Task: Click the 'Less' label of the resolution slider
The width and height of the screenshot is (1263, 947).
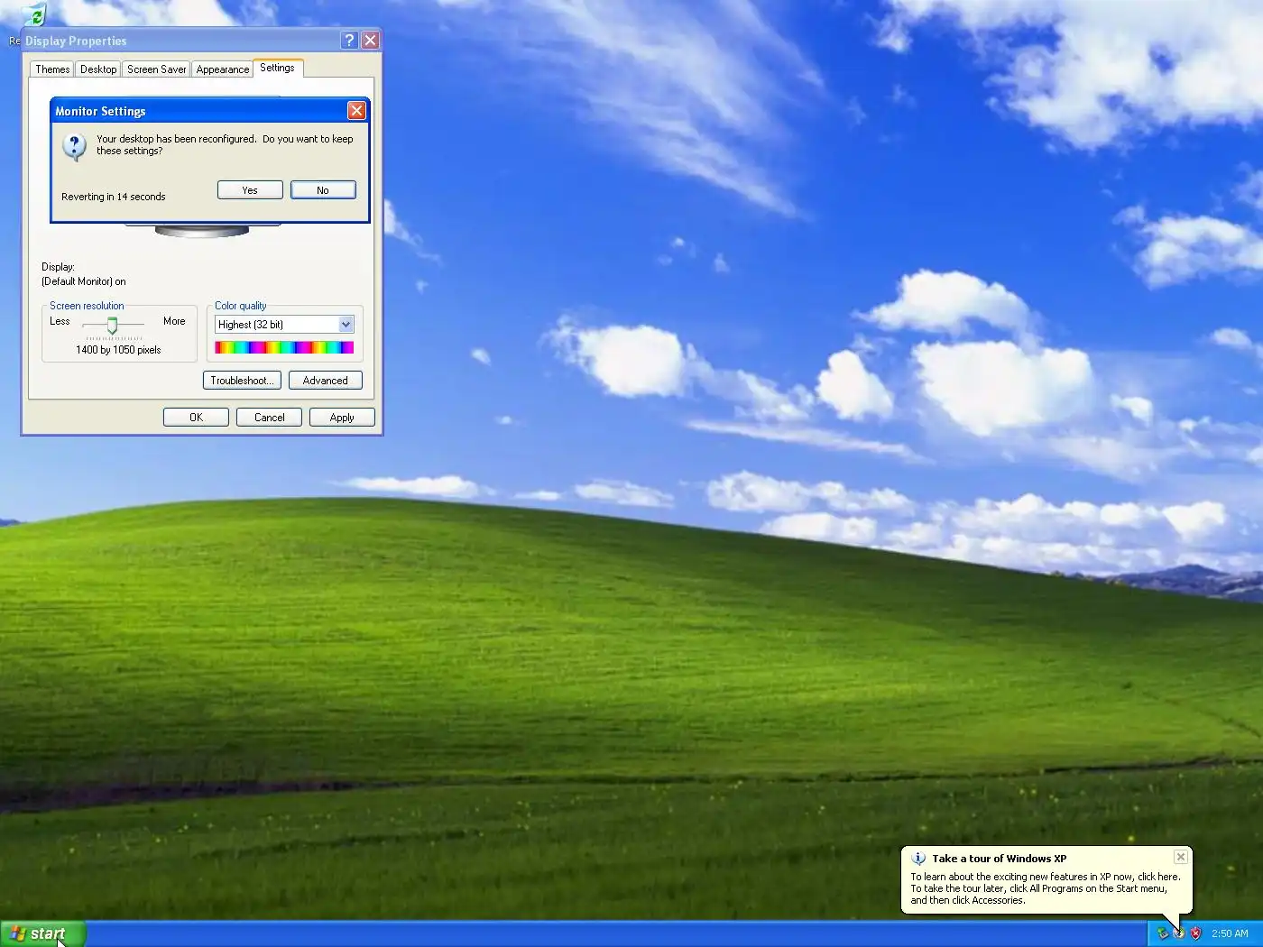Action: point(60,321)
